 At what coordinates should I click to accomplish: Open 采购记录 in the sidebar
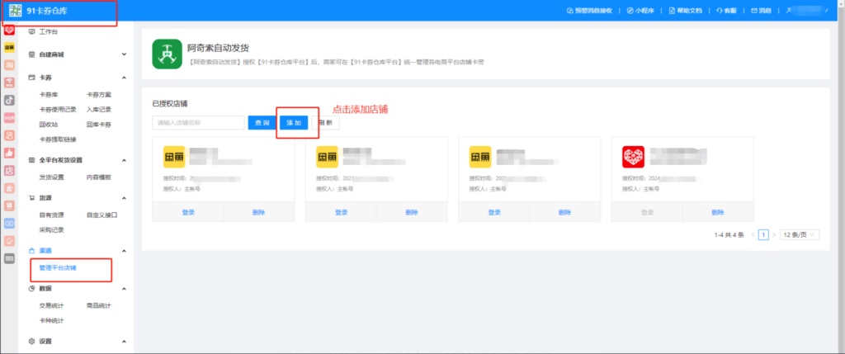pyautogui.click(x=52, y=229)
